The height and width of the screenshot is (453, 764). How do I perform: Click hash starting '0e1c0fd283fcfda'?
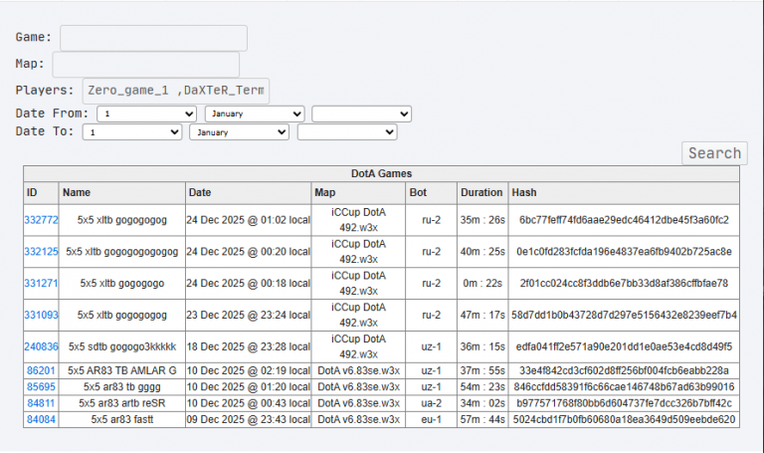pyautogui.click(x=624, y=252)
